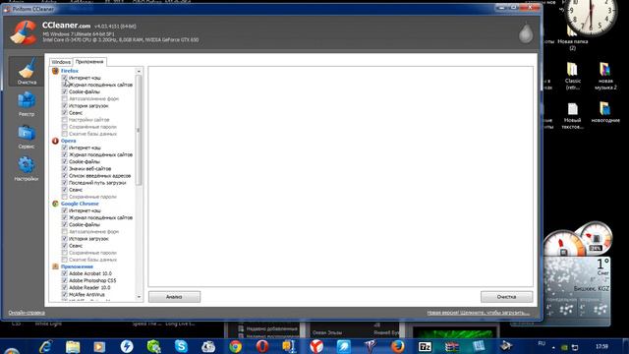Open the Настройки (Options) section
The height and width of the screenshot is (354, 629).
(27, 169)
